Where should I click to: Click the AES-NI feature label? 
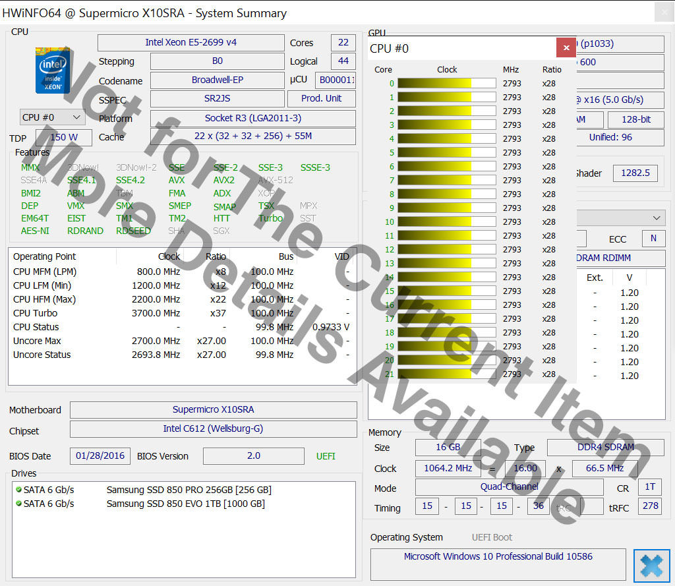pyautogui.click(x=35, y=231)
